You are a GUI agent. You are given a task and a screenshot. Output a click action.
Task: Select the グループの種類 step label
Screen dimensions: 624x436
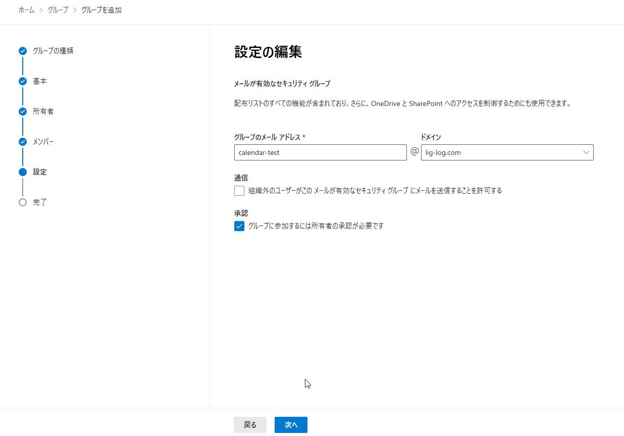[x=53, y=51]
